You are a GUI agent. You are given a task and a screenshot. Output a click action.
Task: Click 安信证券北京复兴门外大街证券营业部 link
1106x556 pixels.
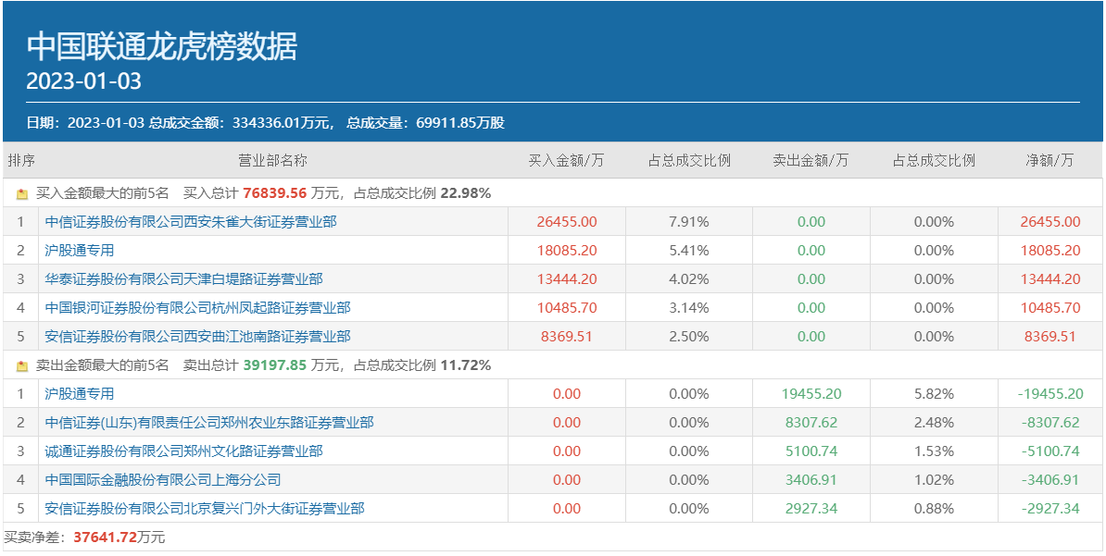205,509
